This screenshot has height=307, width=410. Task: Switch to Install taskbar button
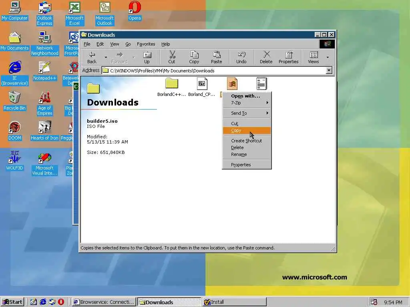235,302
